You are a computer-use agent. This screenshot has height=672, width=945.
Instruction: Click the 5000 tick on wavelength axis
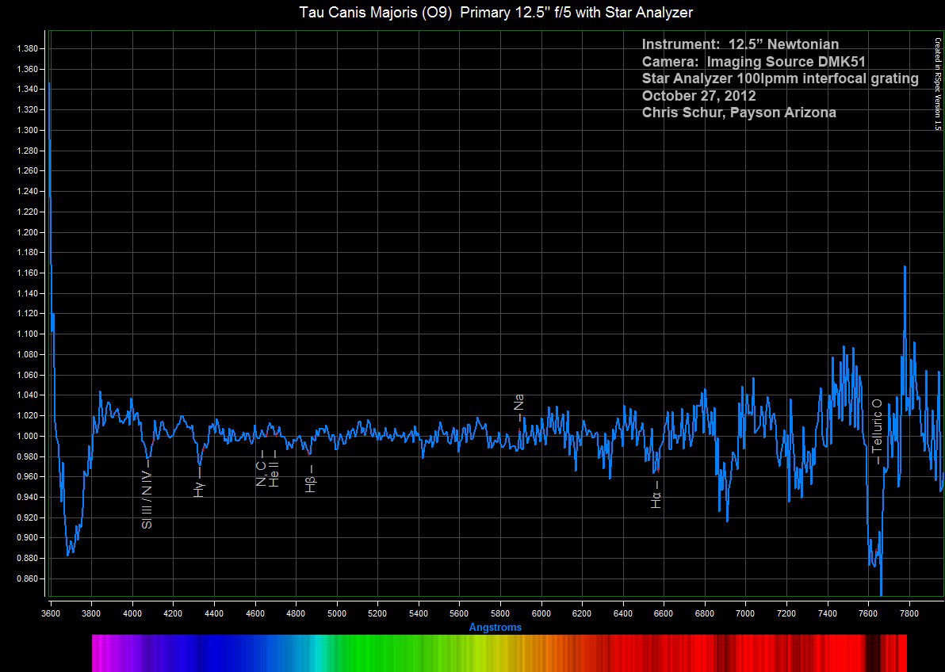click(x=337, y=613)
